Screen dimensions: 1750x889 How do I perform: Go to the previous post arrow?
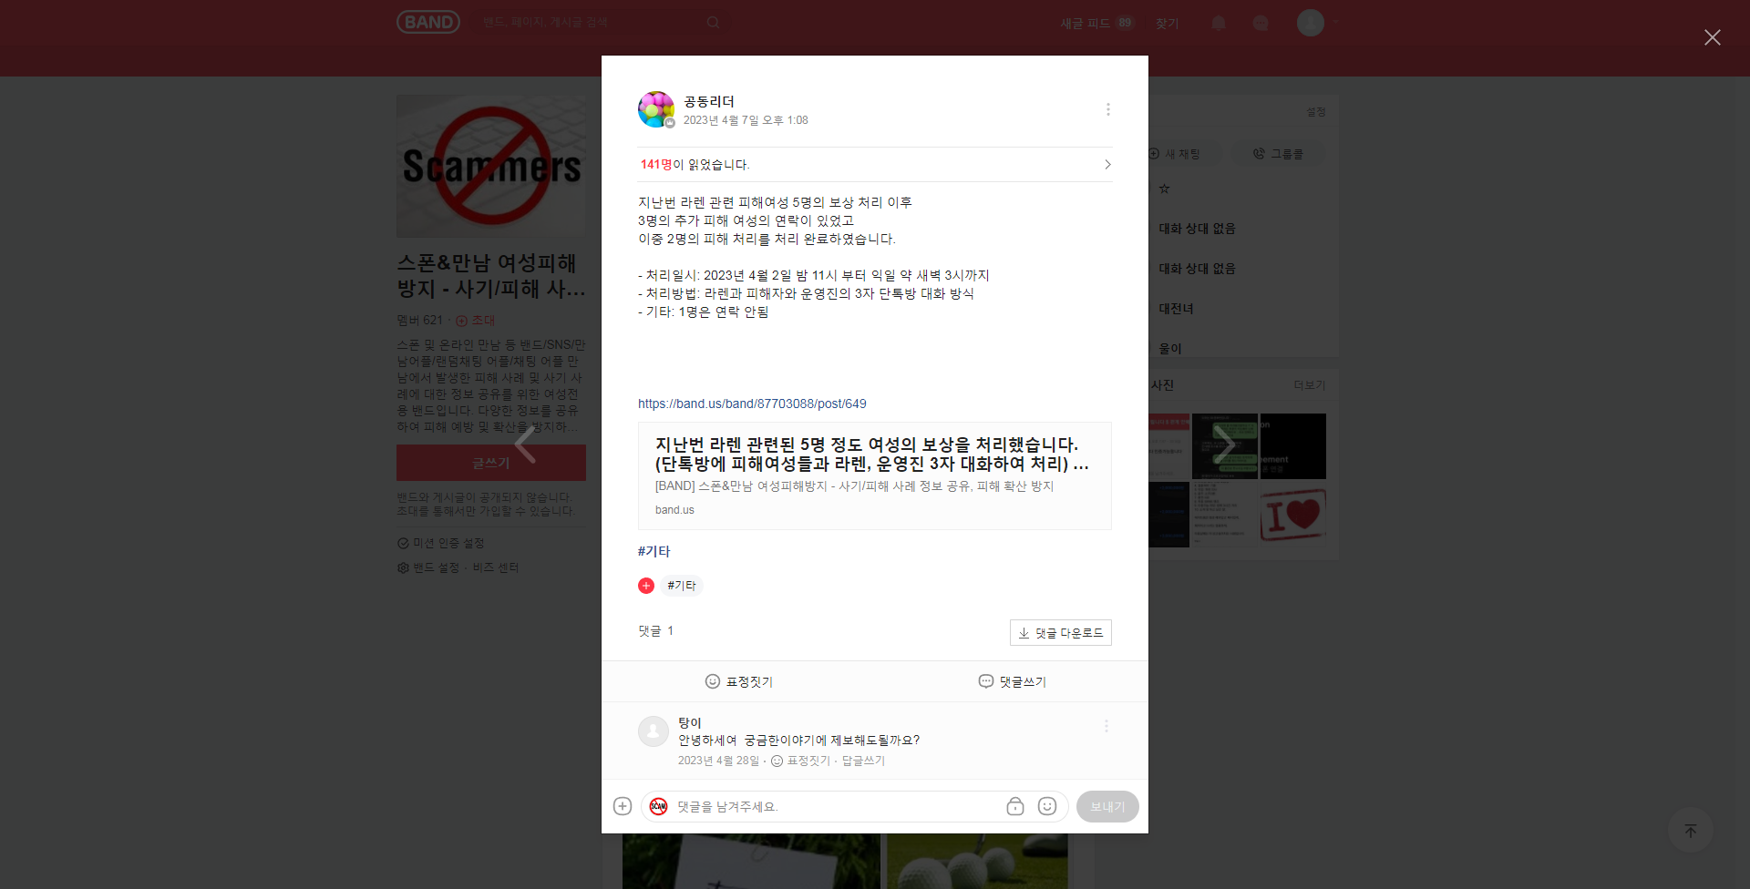pos(525,444)
